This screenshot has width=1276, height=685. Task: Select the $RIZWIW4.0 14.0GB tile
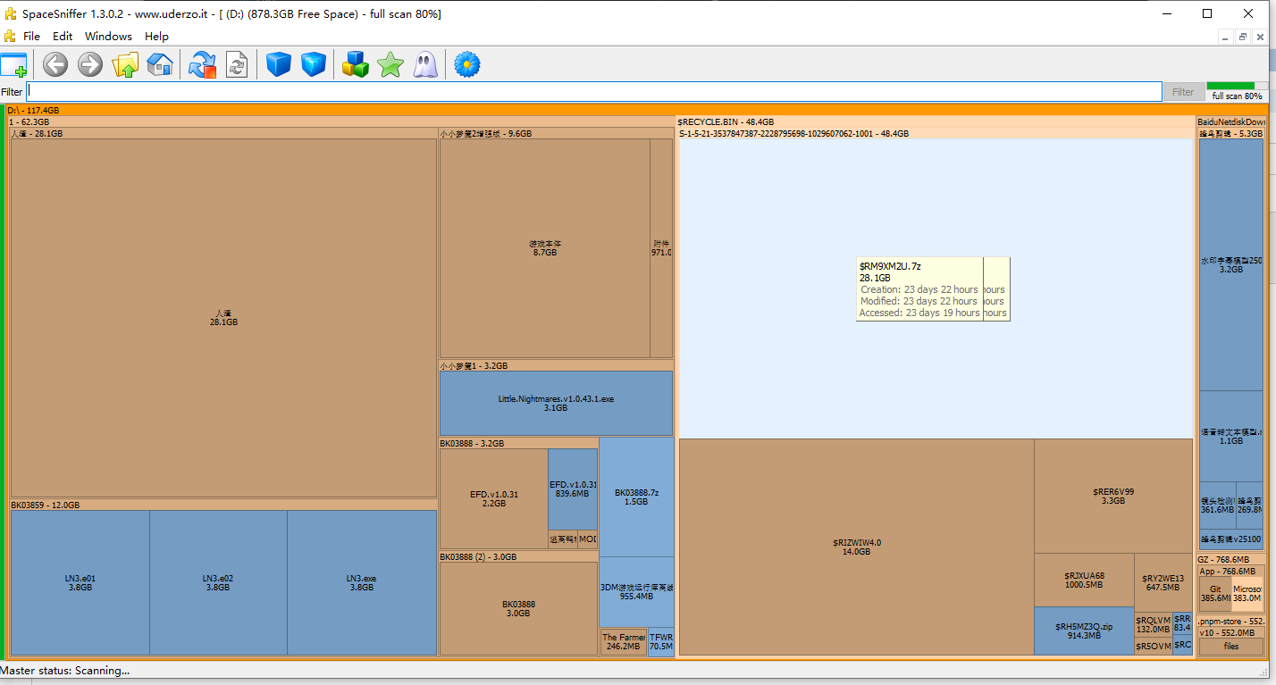[856, 547]
